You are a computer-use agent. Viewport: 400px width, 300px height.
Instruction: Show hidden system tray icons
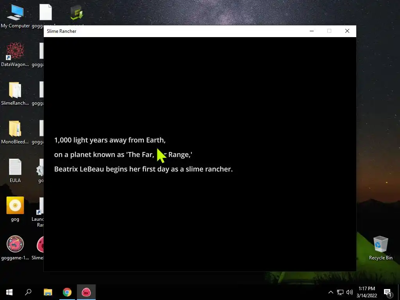coord(330,292)
